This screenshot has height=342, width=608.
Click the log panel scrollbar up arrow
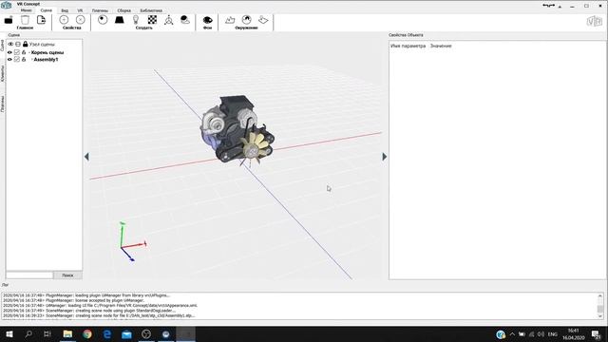599,295
